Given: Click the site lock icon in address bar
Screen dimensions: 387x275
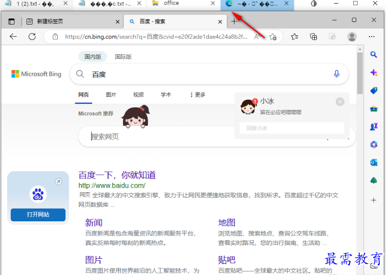Looking at the screenshot, I should 55,36.
